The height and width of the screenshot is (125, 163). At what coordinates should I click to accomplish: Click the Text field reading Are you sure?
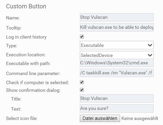coord(117,108)
